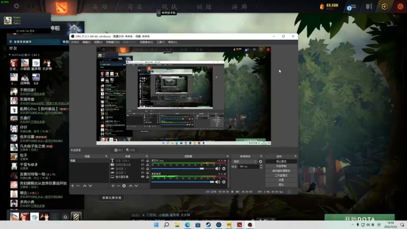Open OBS 视图(V) menu
The width and height of the screenshot is (407, 229).
pos(98,42)
